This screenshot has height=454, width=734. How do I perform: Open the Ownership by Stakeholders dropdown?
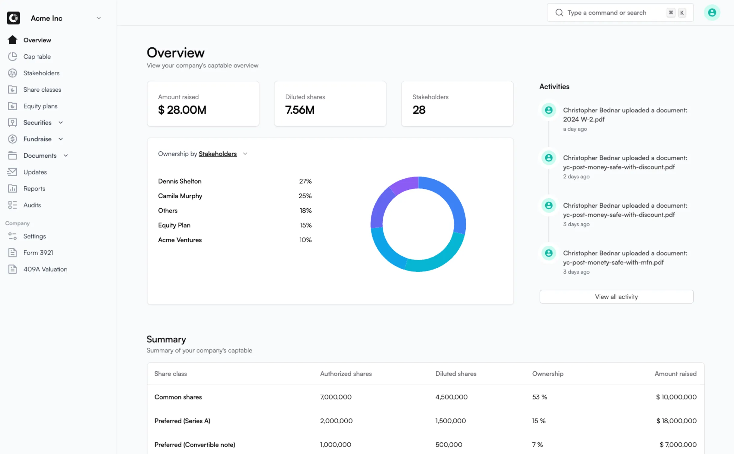coord(245,154)
